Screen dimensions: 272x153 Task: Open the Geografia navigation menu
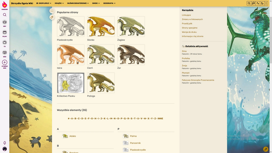[109, 3]
